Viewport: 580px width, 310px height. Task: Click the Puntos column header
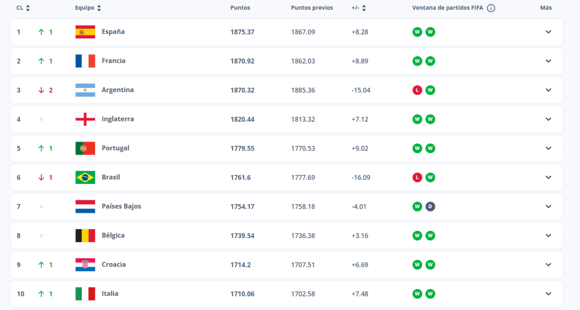point(240,8)
